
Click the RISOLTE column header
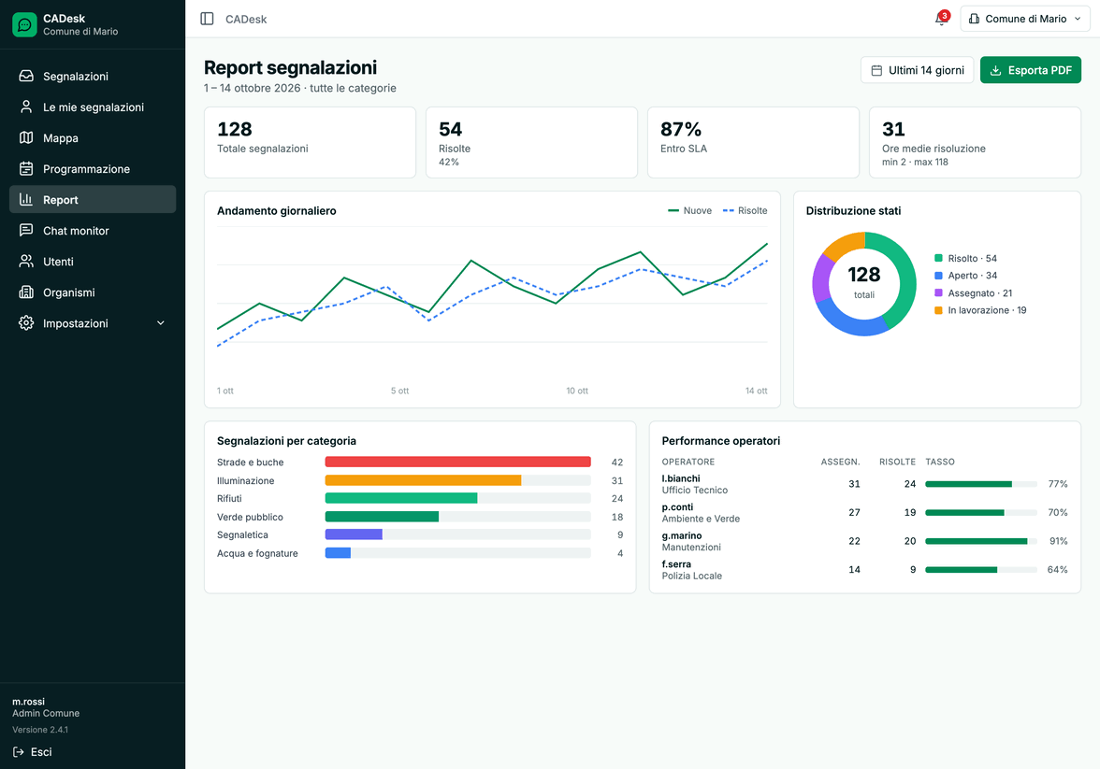tap(897, 462)
